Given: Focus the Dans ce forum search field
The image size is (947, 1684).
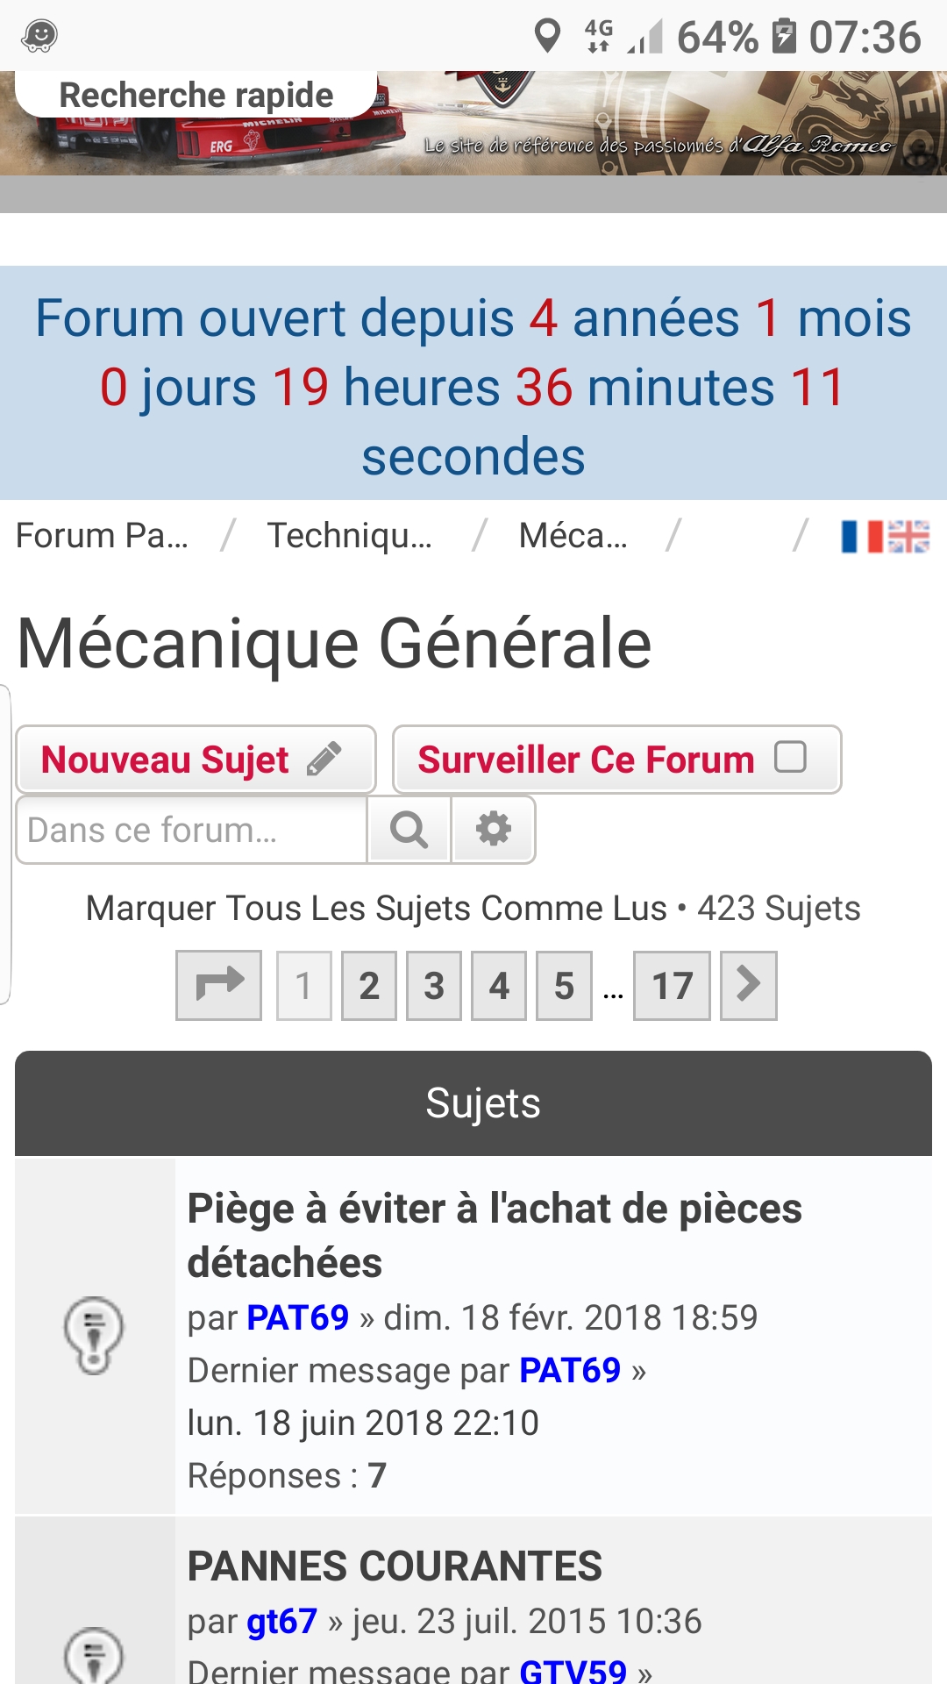Looking at the screenshot, I should coord(191,830).
